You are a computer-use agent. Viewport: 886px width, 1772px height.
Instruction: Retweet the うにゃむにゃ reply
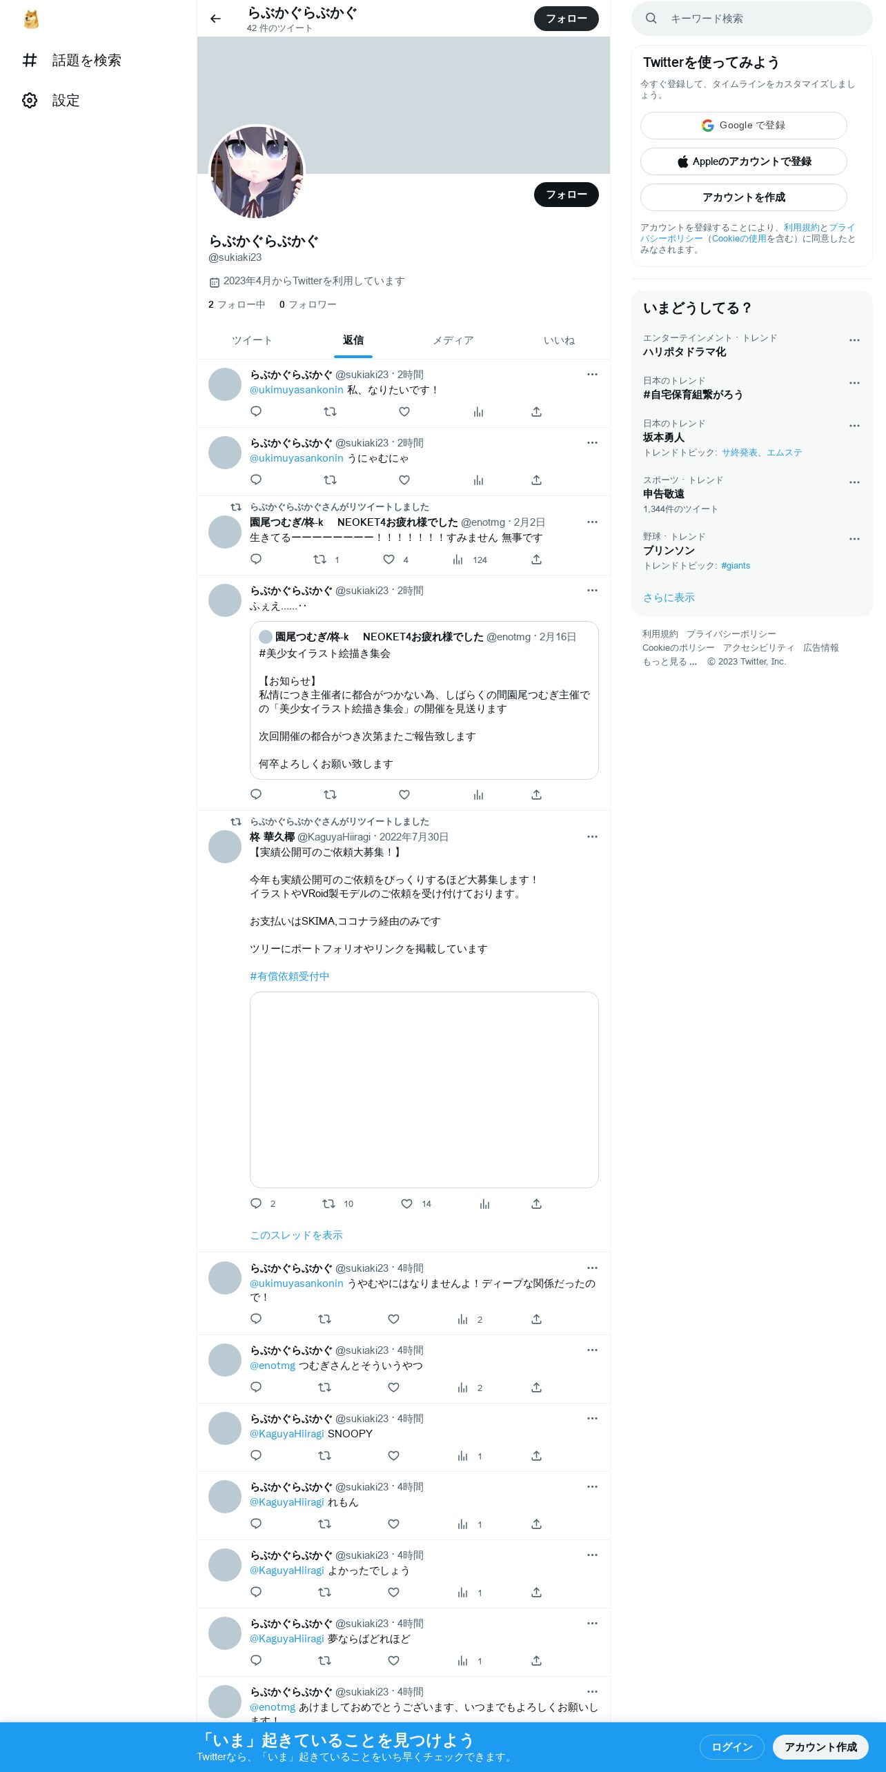(330, 480)
